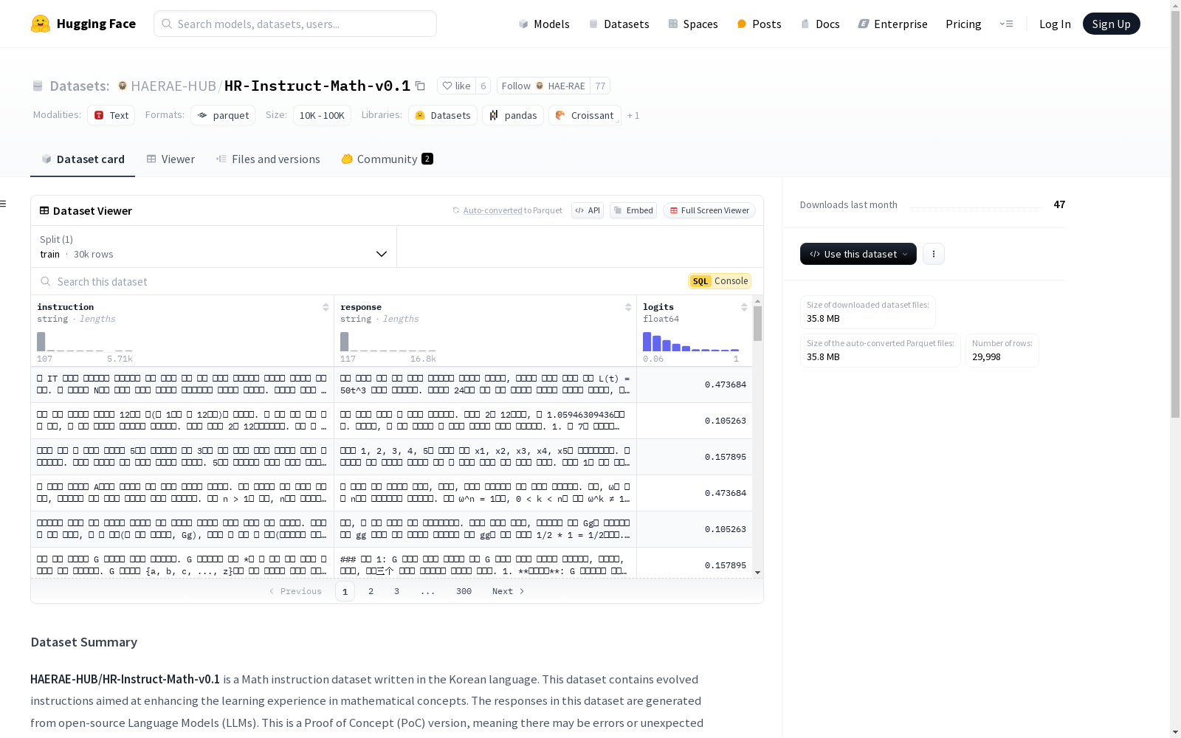Open the Community tab
1181x738 pixels.
[387, 159]
